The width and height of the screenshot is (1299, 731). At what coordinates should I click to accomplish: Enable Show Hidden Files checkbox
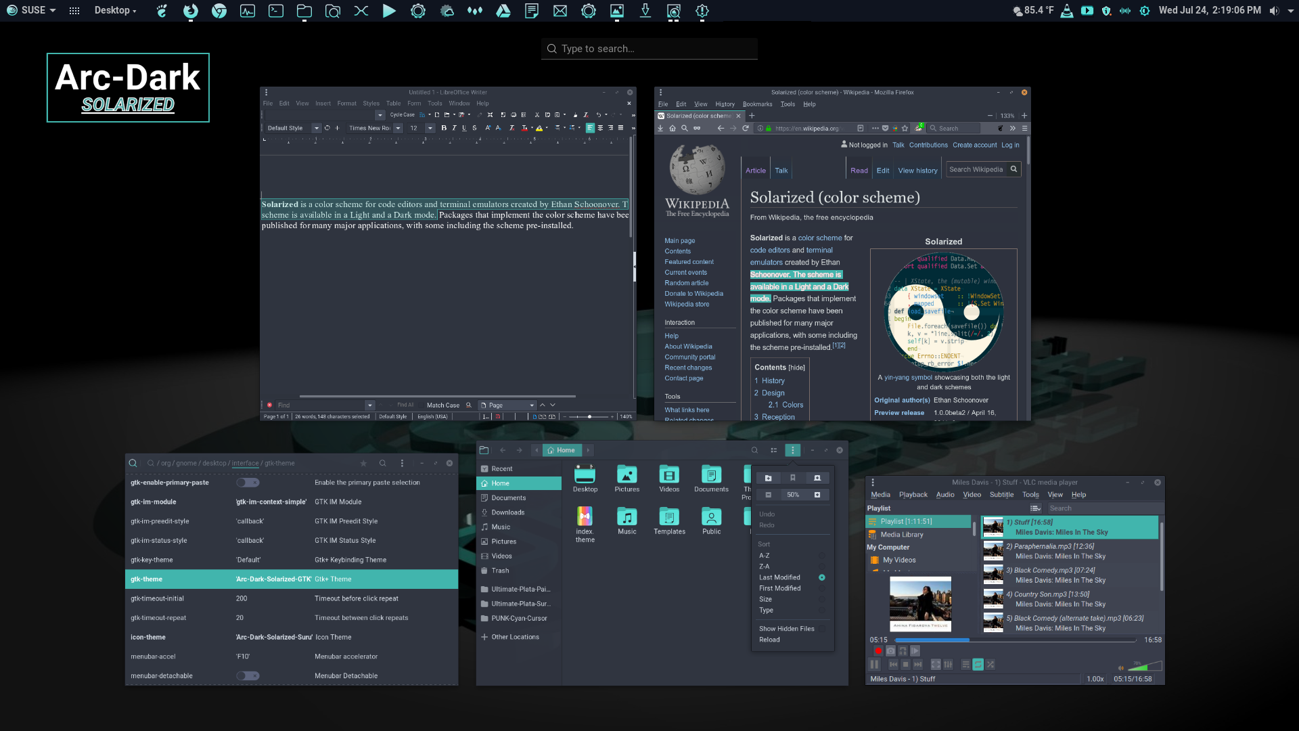(x=822, y=629)
